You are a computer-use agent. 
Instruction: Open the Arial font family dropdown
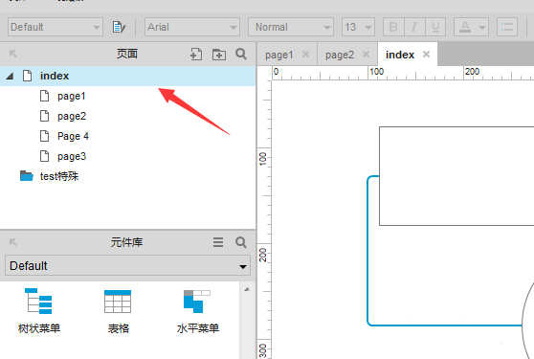point(192,27)
